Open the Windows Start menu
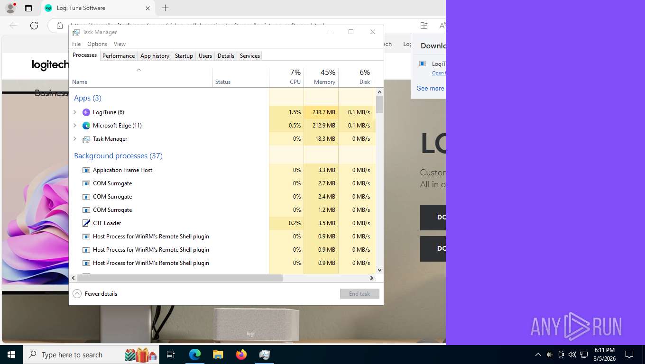This screenshot has width=645, height=364. [x=11, y=355]
